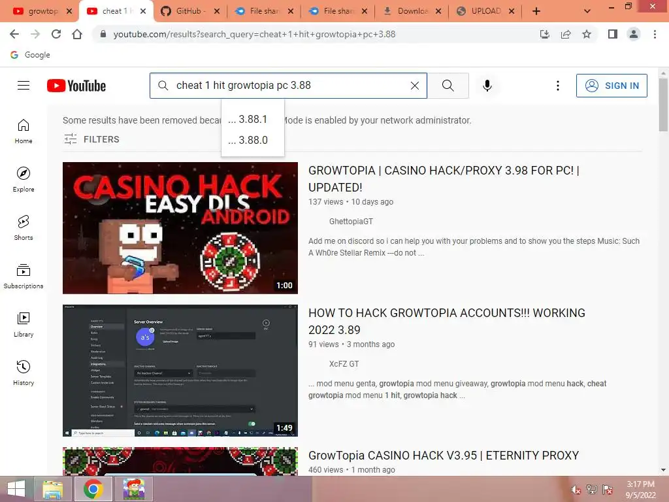Expand the tab search dropdown arrow
Viewport: 669px width, 502px height.
tap(587, 11)
